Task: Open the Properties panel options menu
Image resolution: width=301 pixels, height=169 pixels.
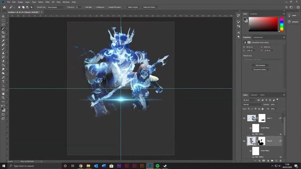Action: [x=284, y=38]
